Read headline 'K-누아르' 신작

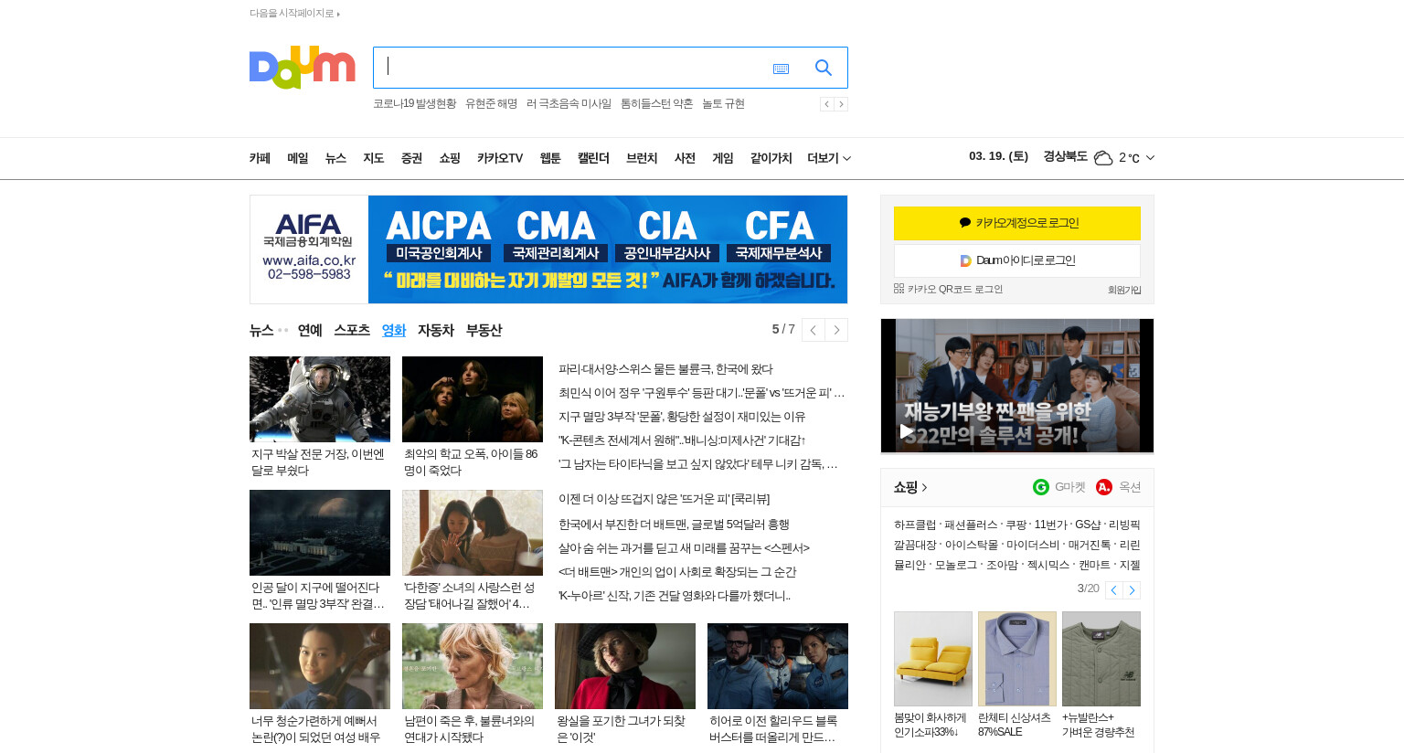675,596
